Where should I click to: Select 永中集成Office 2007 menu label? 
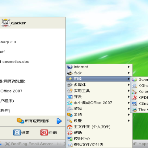[x=93, y=103]
